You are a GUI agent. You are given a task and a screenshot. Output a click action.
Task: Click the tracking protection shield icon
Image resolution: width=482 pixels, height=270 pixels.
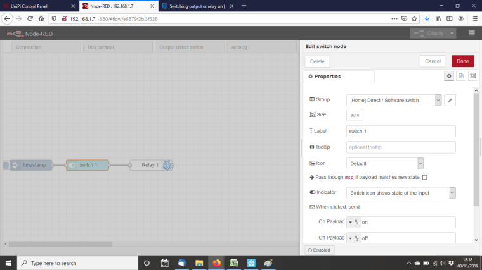[54, 19]
